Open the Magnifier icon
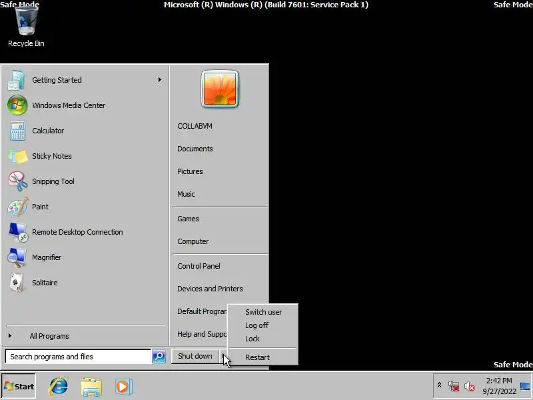The height and width of the screenshot is (400, 533). pyautogui.click(x=17, y=257)
